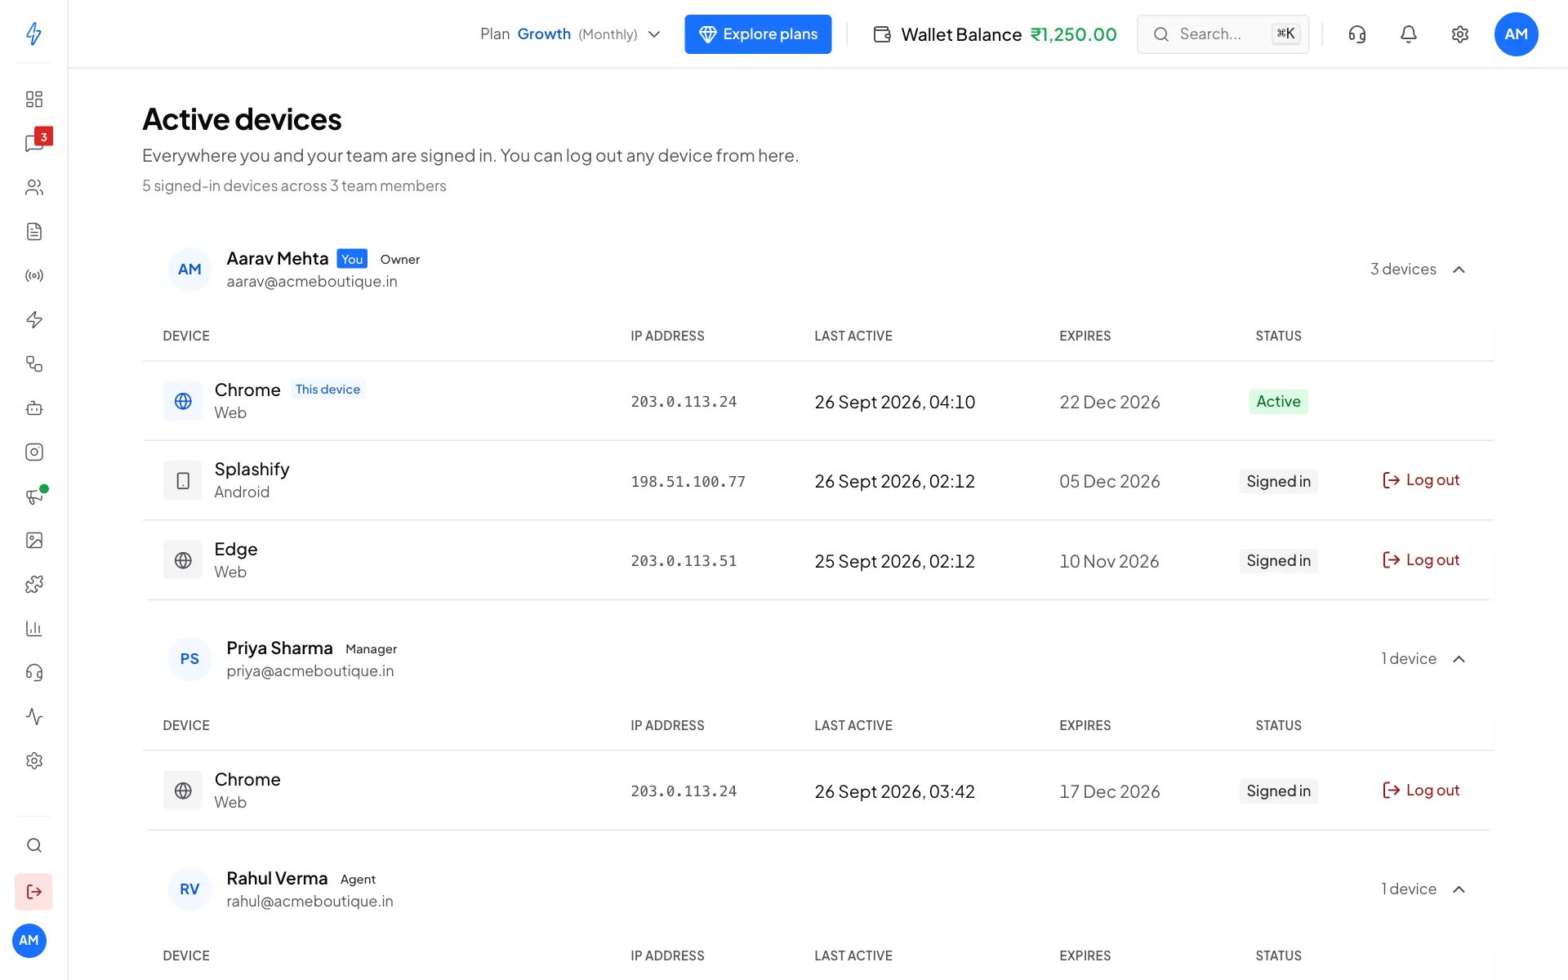
Task: Open the contacts people icon in sidebar
Action: [x=33, y=187]
